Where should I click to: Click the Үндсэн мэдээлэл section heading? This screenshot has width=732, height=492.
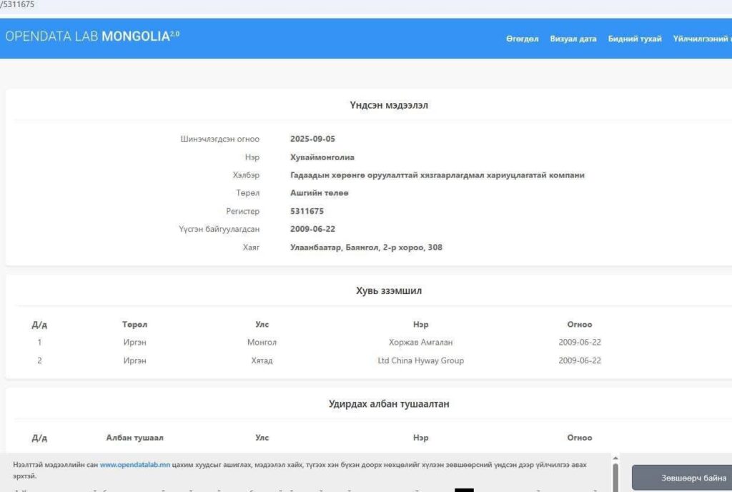tap(389, 105)
